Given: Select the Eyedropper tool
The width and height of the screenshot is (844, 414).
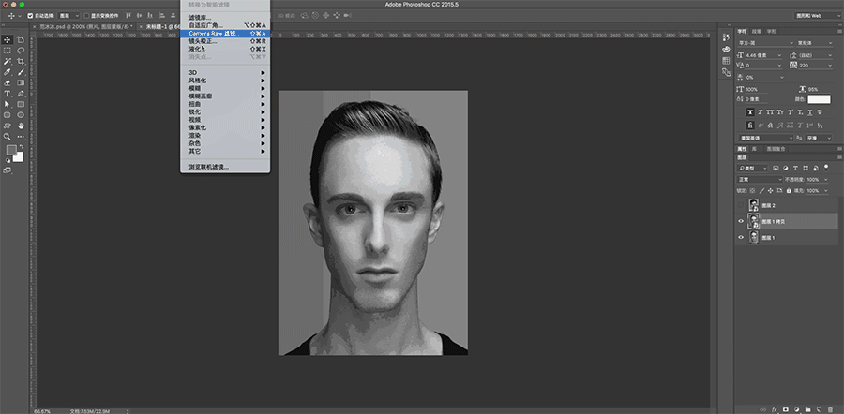Looking at the screenshot, I should click(x=7, y=72).
